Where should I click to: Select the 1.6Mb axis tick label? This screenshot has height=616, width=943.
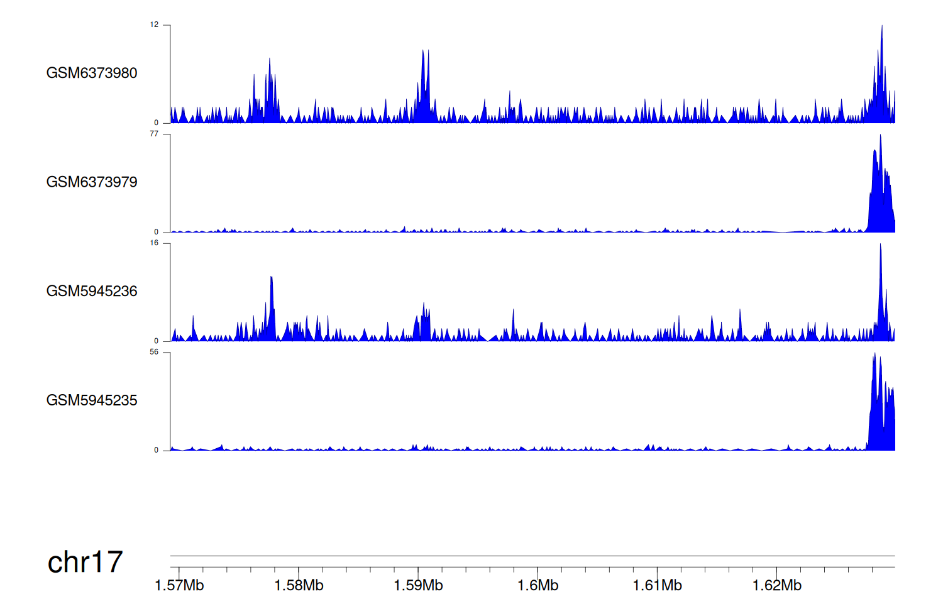[x=538, y=585]
